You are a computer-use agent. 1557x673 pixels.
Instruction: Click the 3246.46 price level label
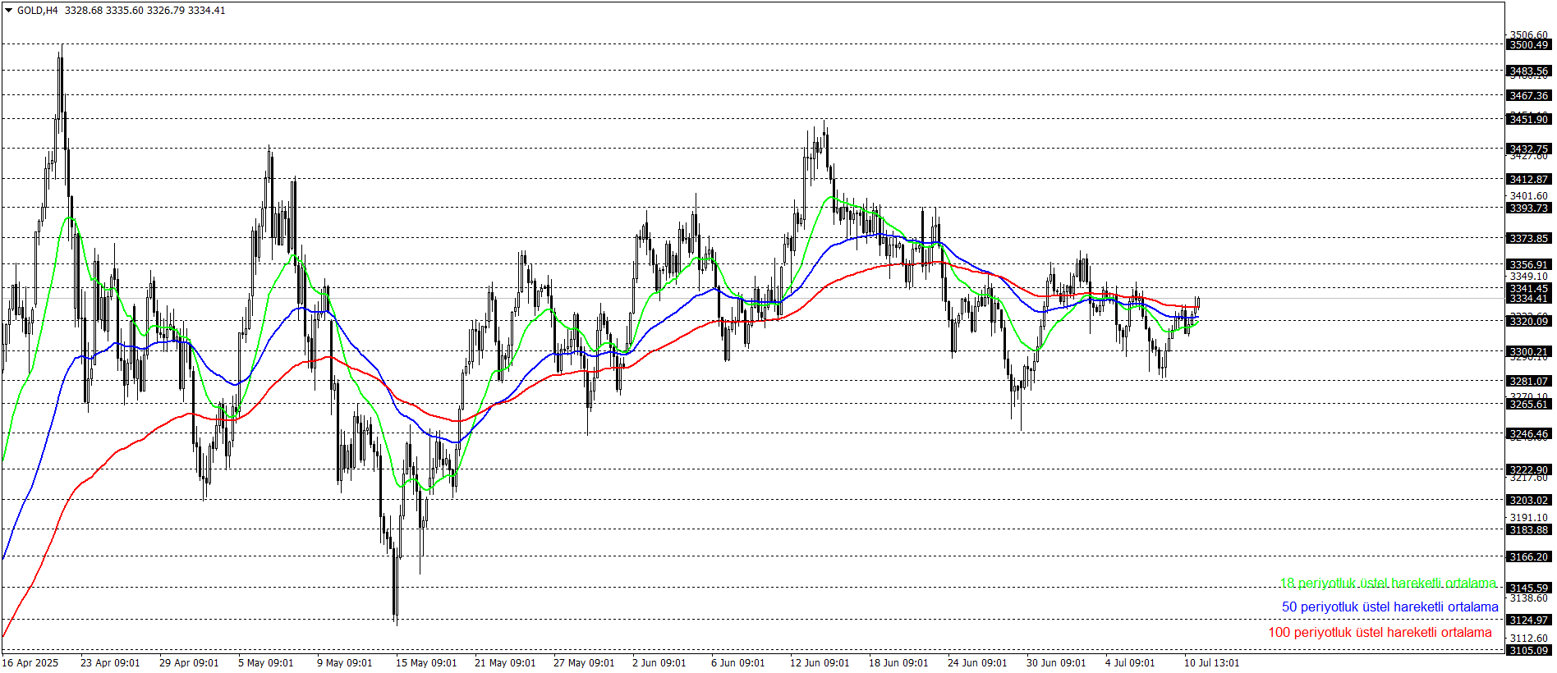pos(1529,434)
